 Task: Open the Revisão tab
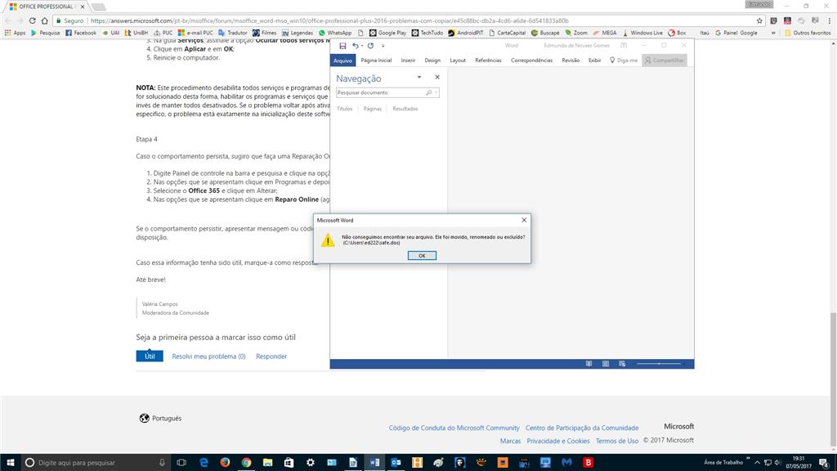(x=570, y=61)
